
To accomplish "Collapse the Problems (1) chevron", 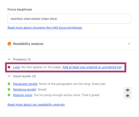I will (9, 59).
